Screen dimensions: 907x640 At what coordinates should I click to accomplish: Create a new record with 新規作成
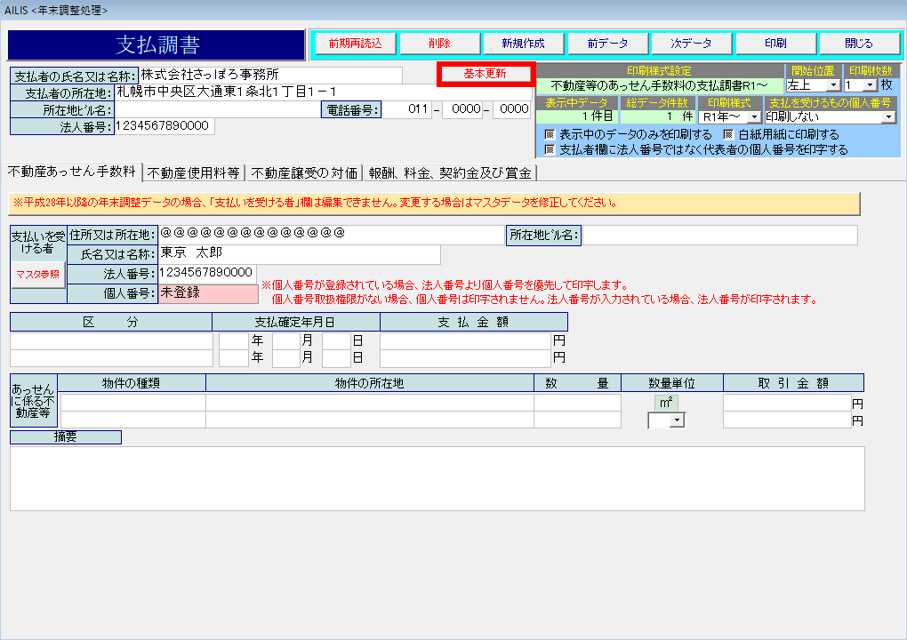(523, 44)
